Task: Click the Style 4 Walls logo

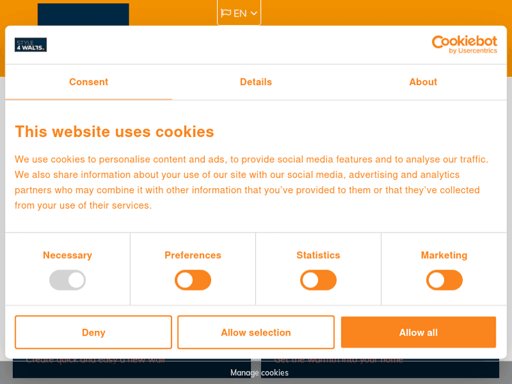Action: tap(31, 45)
